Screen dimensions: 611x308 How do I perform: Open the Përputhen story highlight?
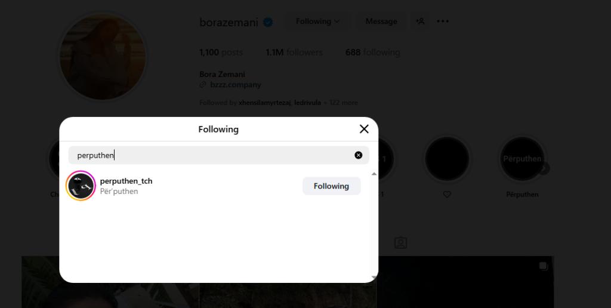[x=522, y=159]
